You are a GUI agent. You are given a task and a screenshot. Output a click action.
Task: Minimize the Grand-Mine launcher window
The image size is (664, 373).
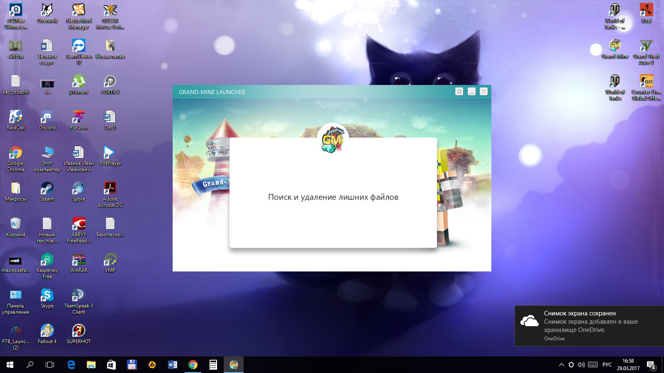(471, 92)
